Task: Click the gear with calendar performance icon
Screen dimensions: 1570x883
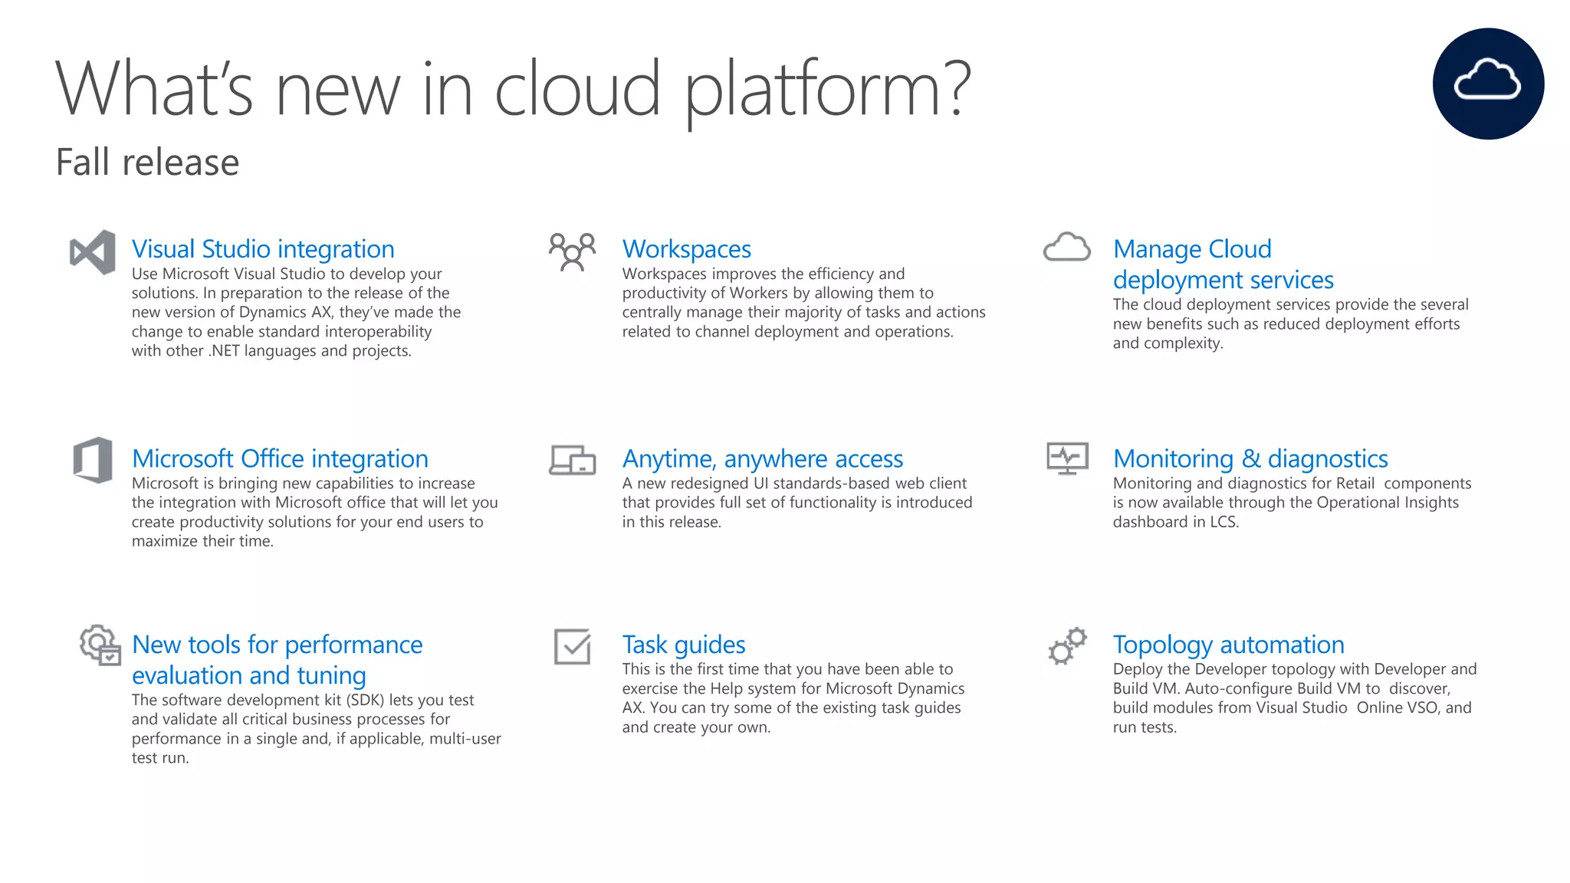Action: [x=100, y=645]
